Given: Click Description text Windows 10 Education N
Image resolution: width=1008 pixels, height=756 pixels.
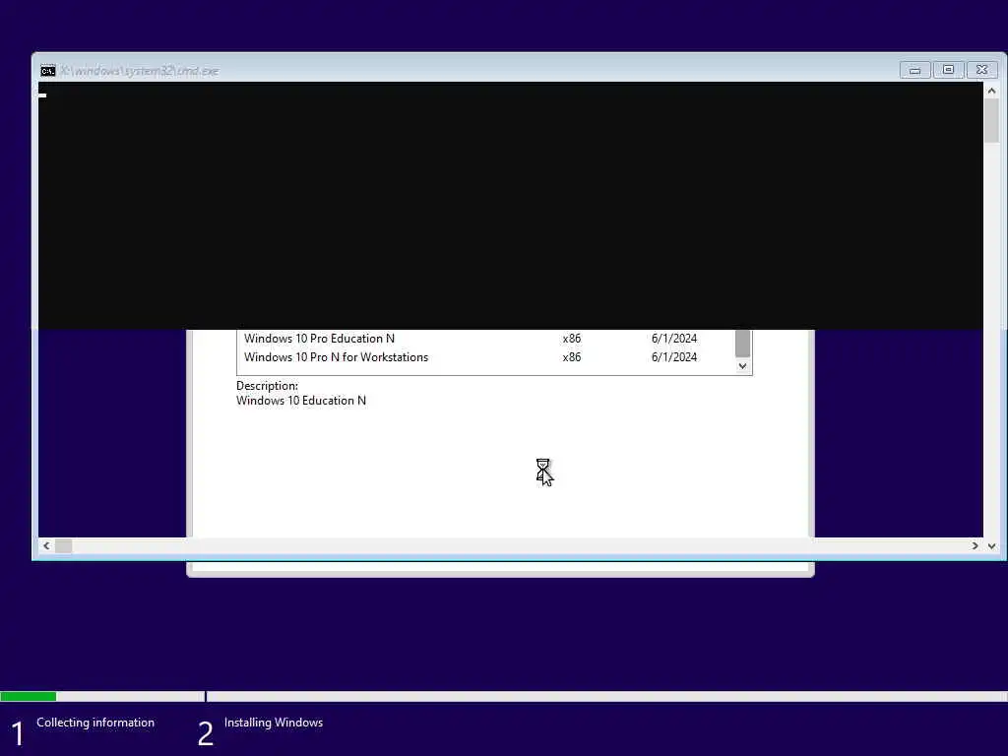Looking at the screenshot, I should click(x=301, y=401).
